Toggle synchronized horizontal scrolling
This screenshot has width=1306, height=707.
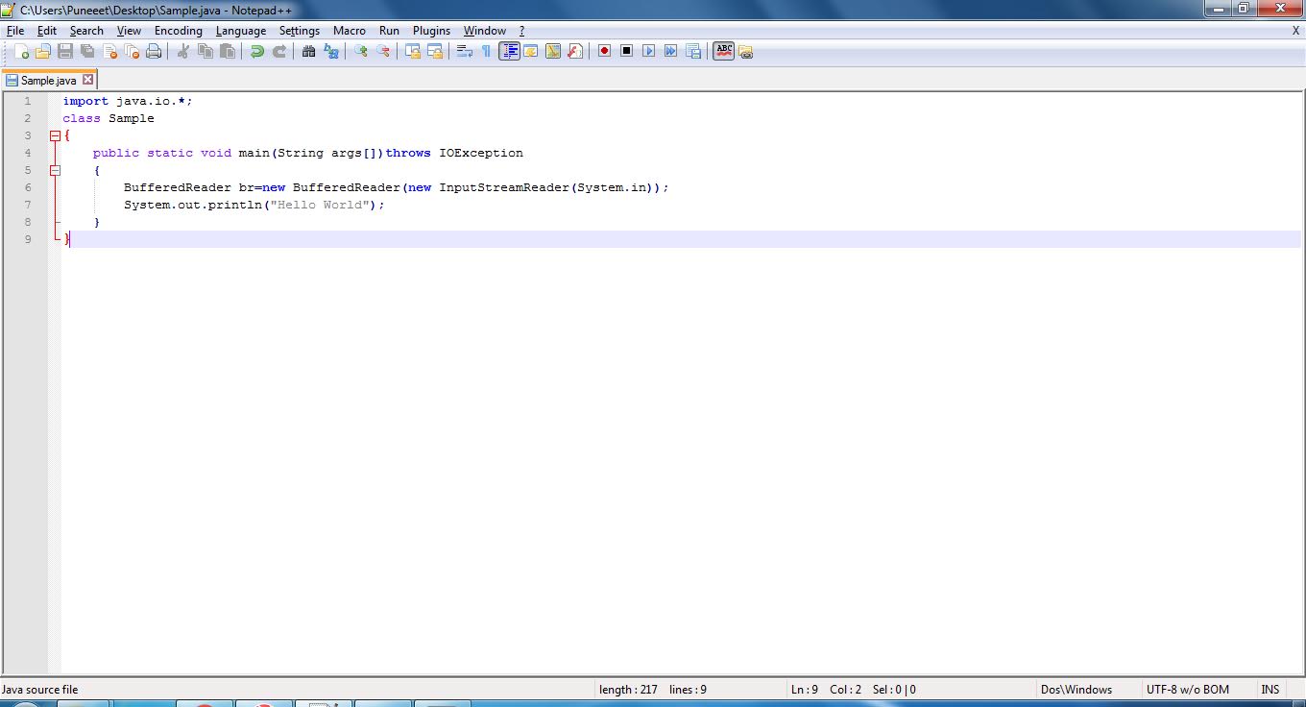(x=434, y=51)
